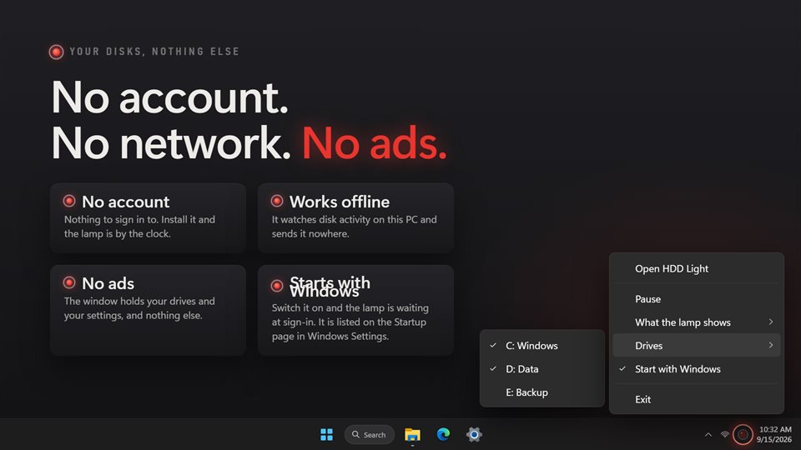Expand the Drives submenu arrow

click(x=771, y=345)
